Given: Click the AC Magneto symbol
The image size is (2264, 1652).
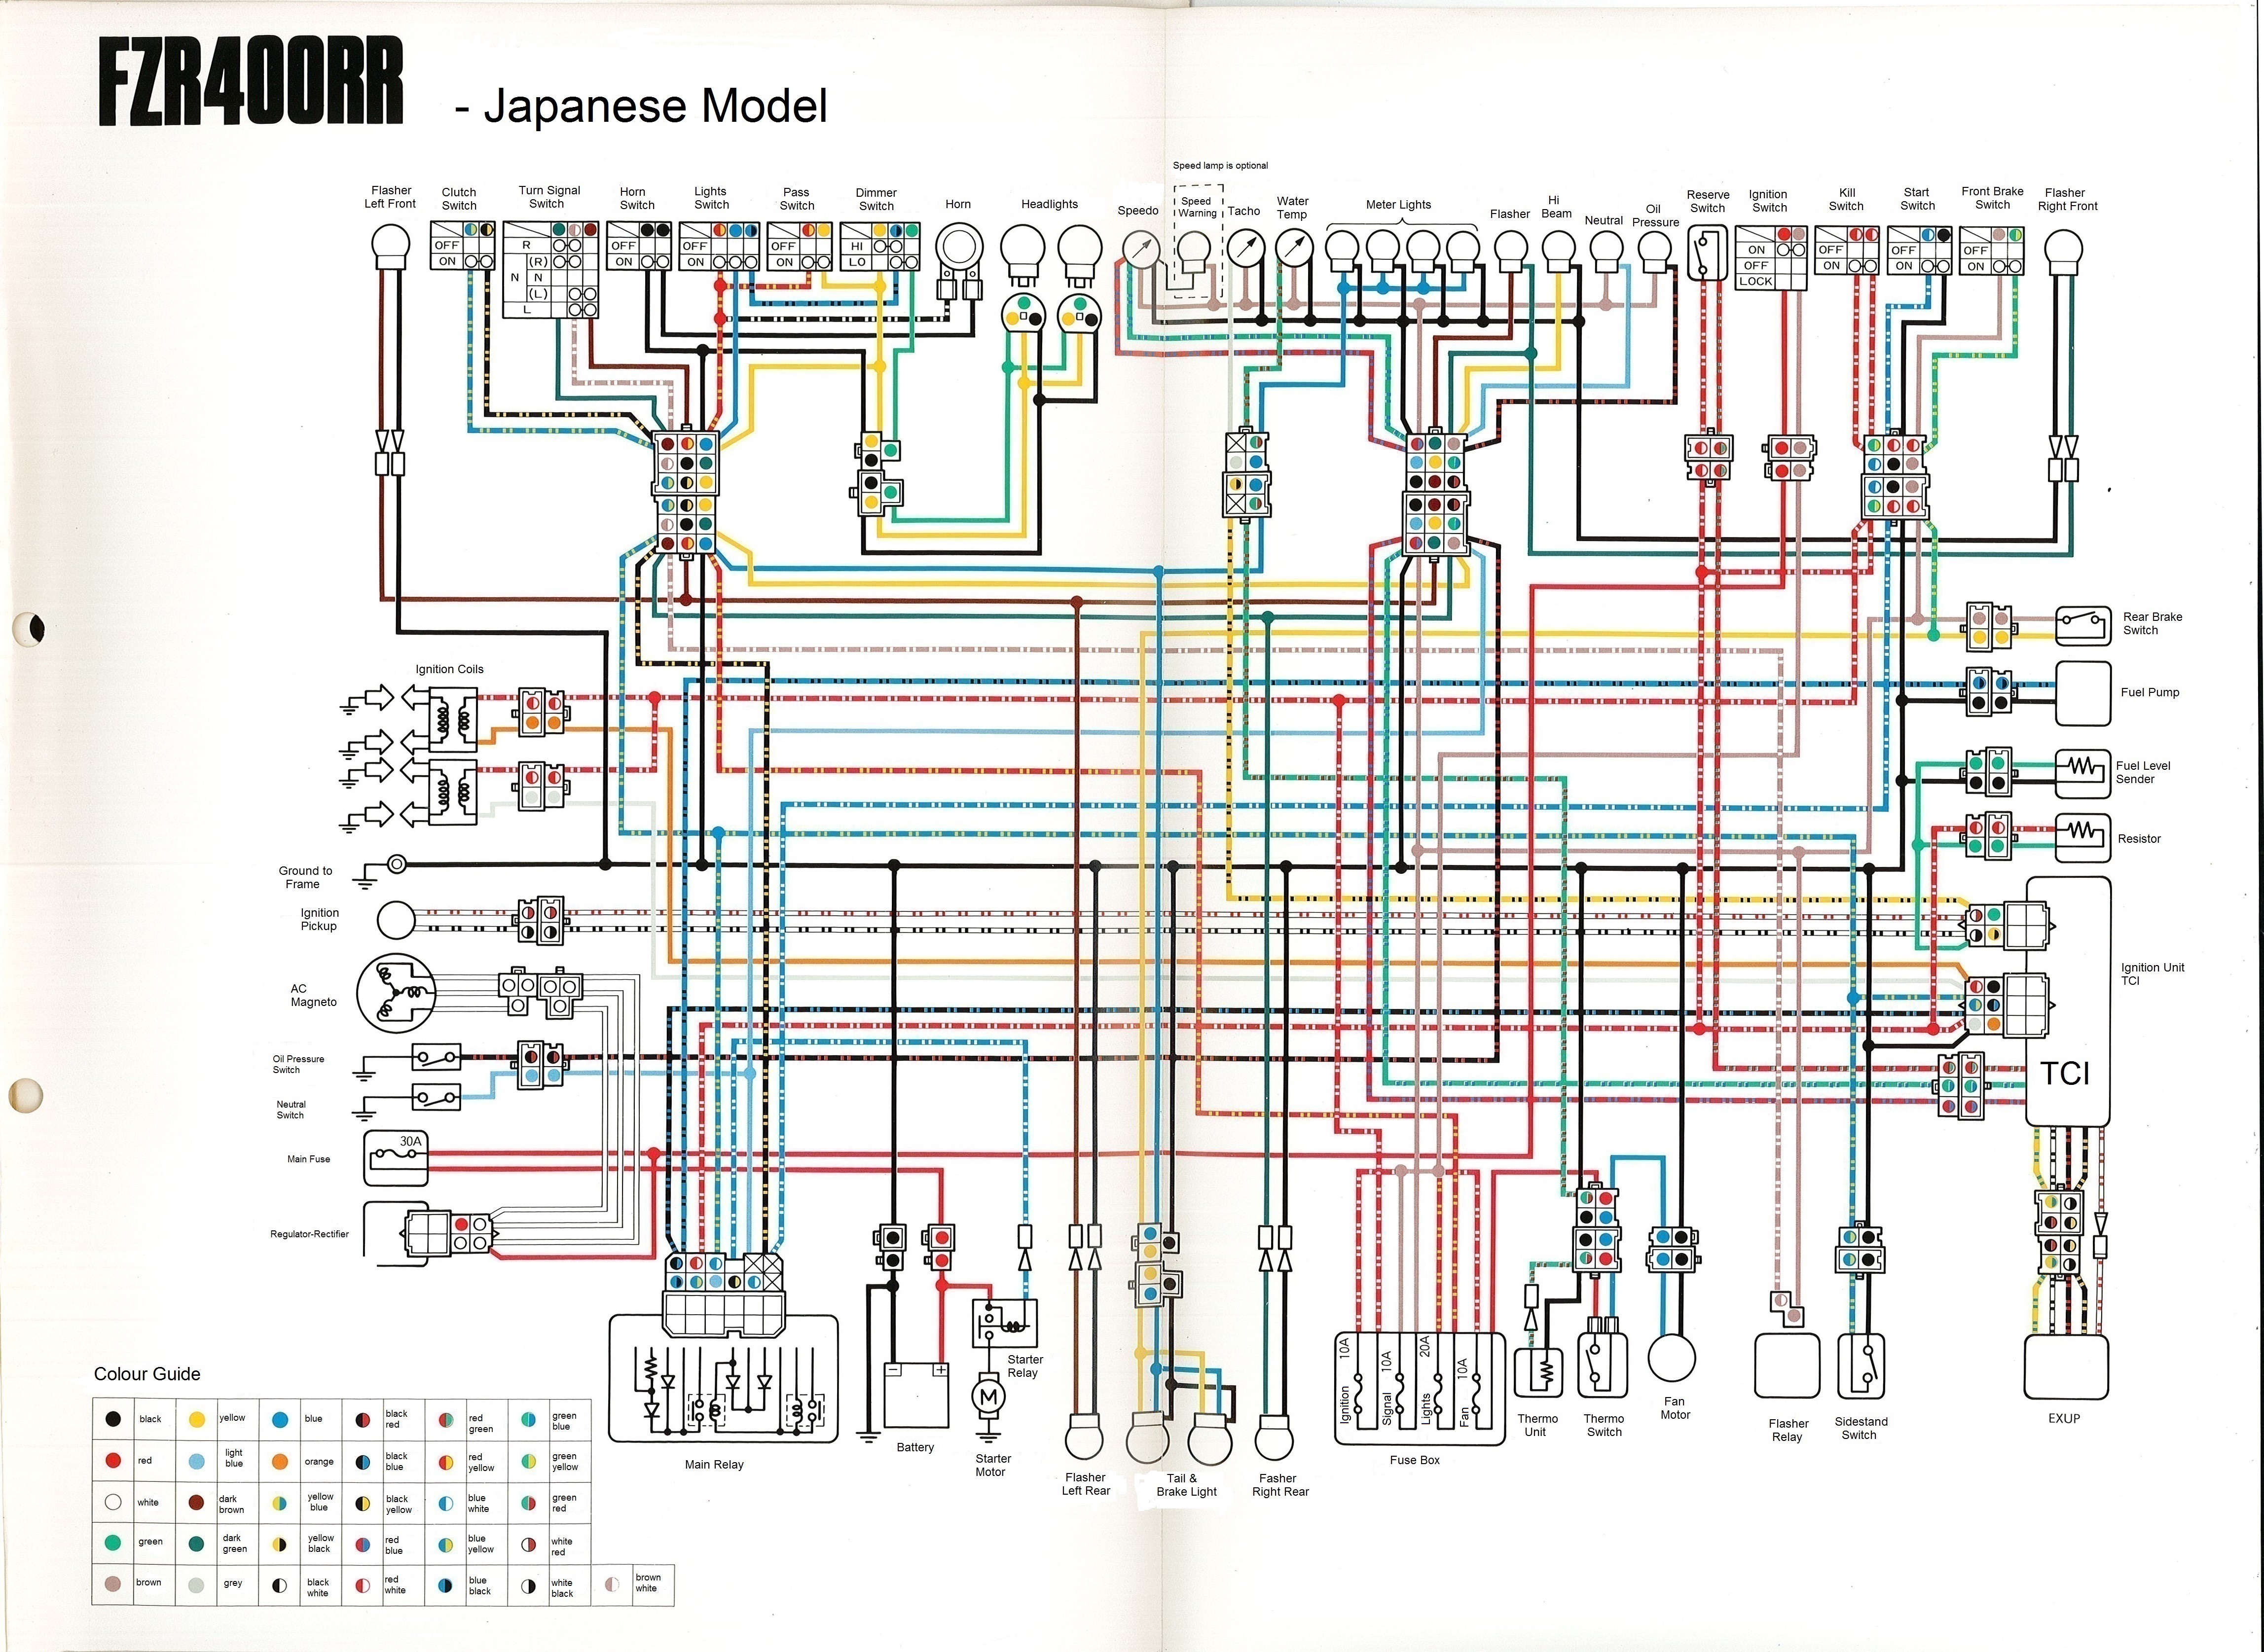Looking at the screenshot, I should (396, 993).
